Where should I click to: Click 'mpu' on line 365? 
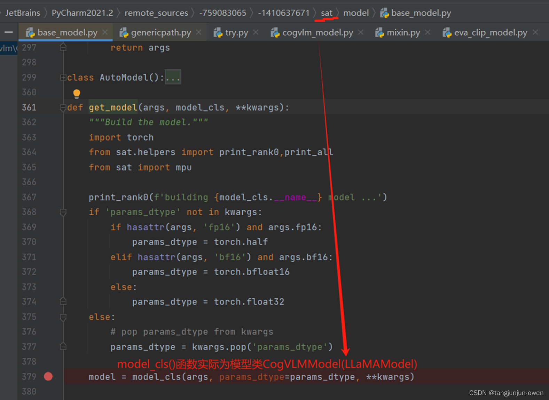click(184, 167)
